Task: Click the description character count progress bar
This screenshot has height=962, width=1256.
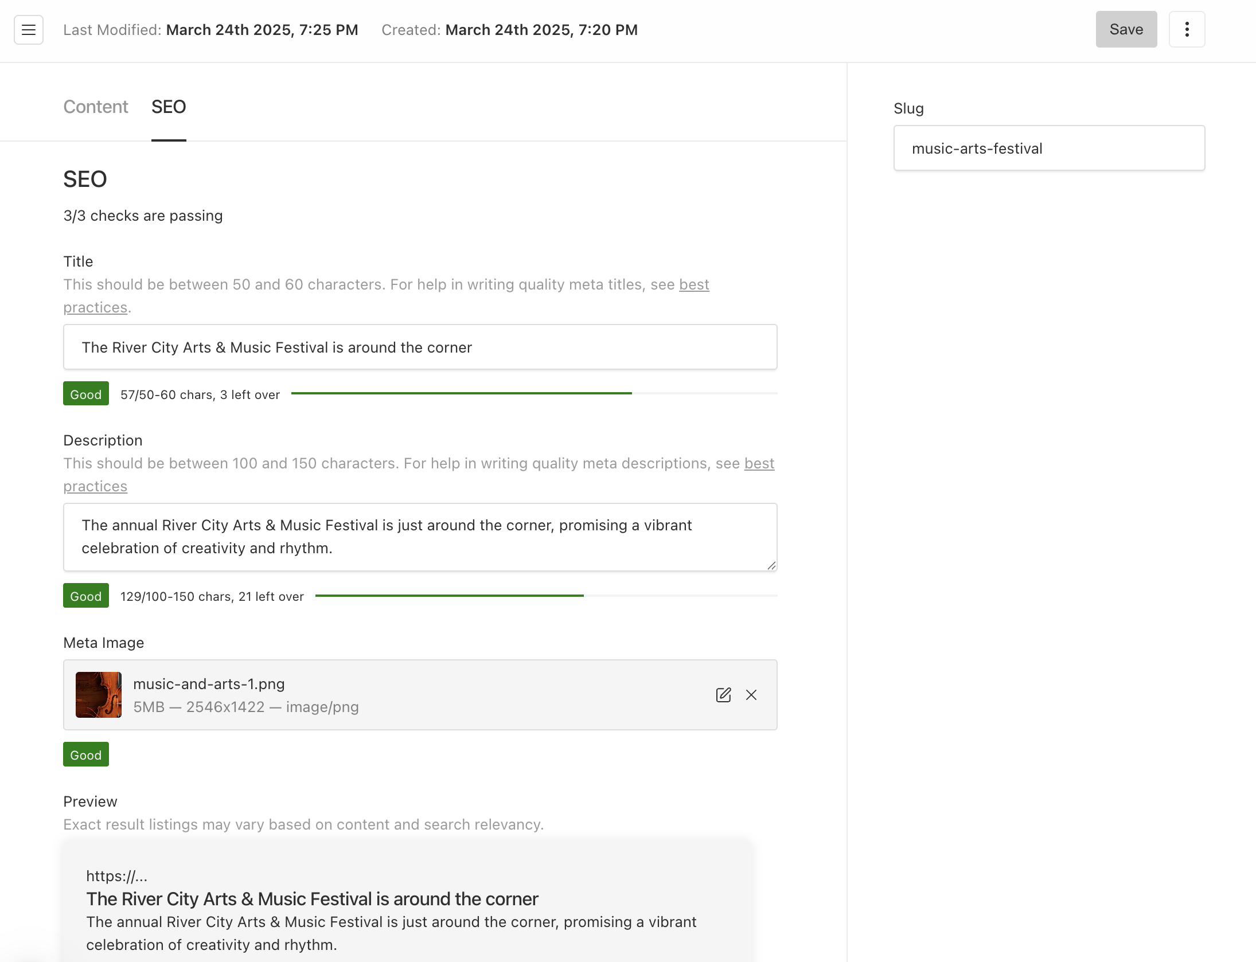Action: point(545,596)
